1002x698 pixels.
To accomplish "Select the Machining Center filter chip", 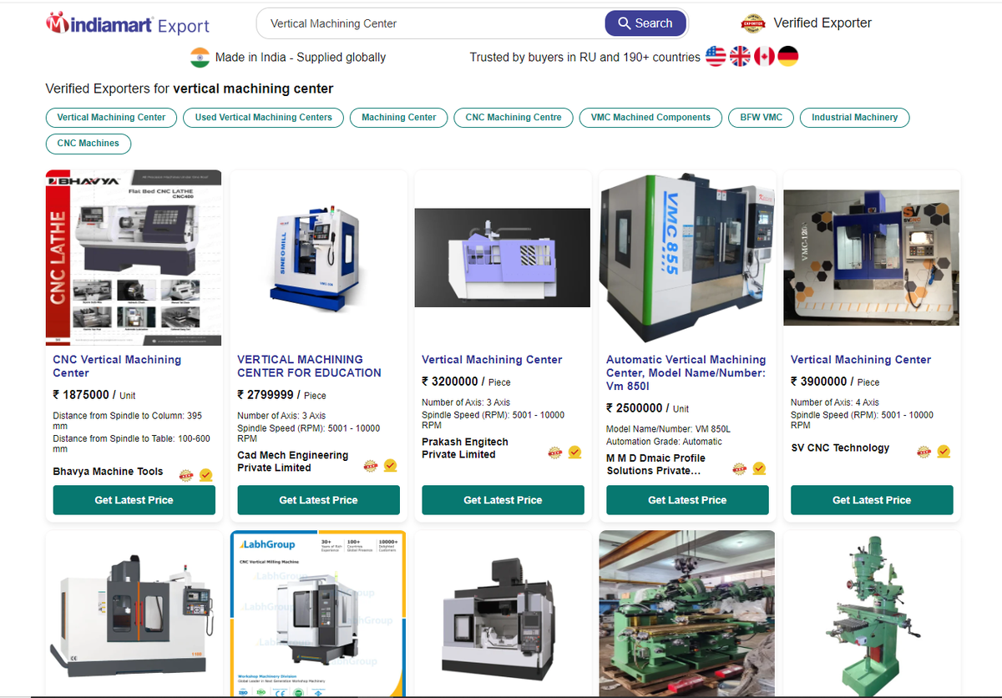I will 399,118.
